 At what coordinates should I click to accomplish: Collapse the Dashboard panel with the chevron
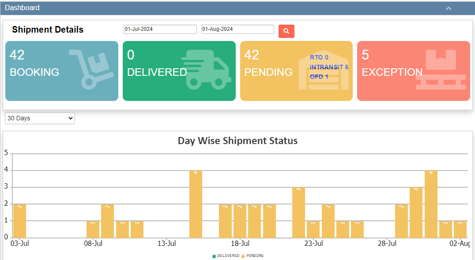(x=449, y=8)
